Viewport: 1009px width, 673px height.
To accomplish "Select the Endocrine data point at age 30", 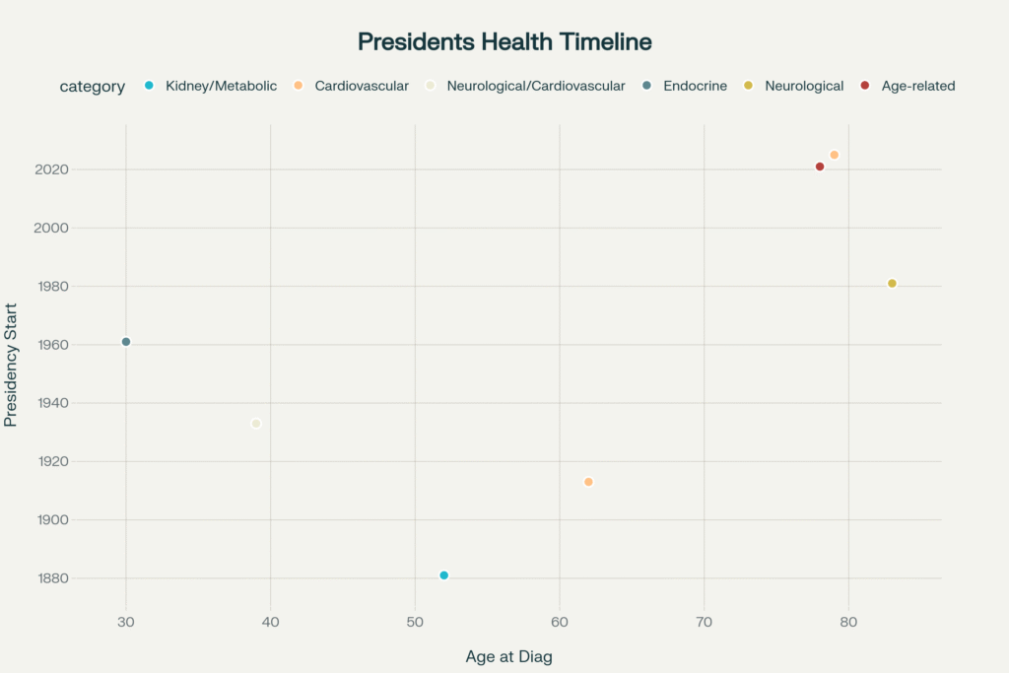I will 126,342.
